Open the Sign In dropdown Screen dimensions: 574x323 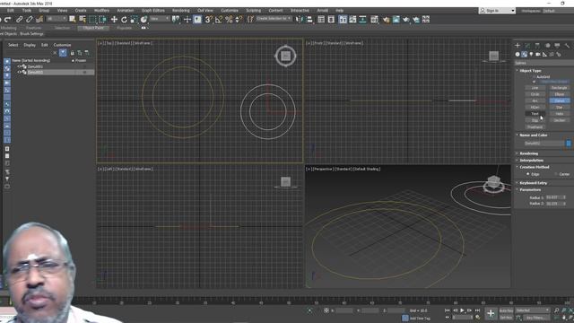pos(497,11)
